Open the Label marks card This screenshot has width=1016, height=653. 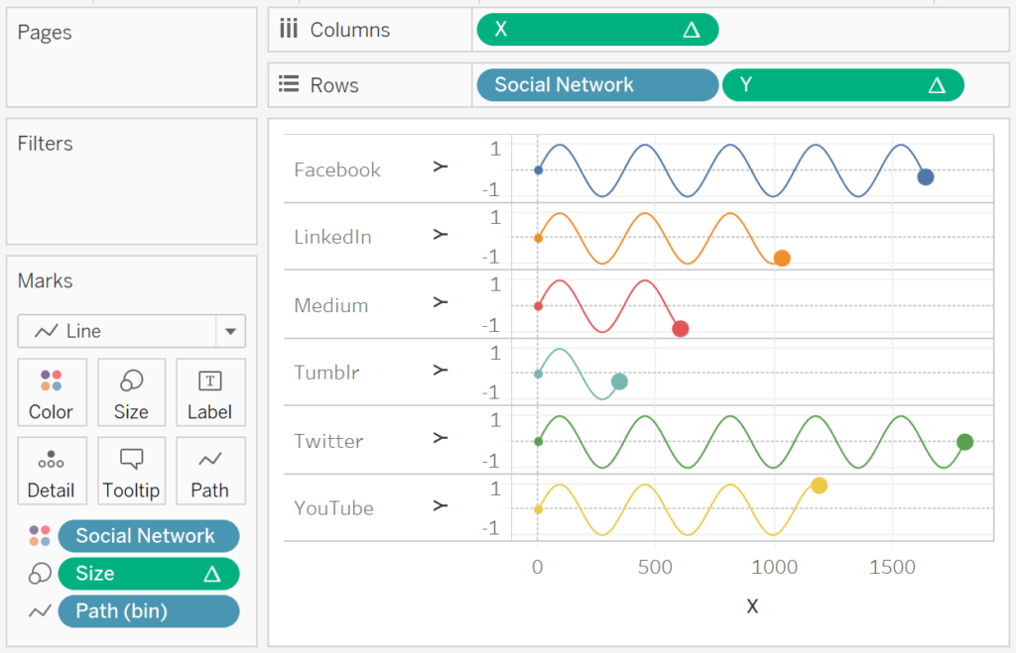click(x=210, y=392)
